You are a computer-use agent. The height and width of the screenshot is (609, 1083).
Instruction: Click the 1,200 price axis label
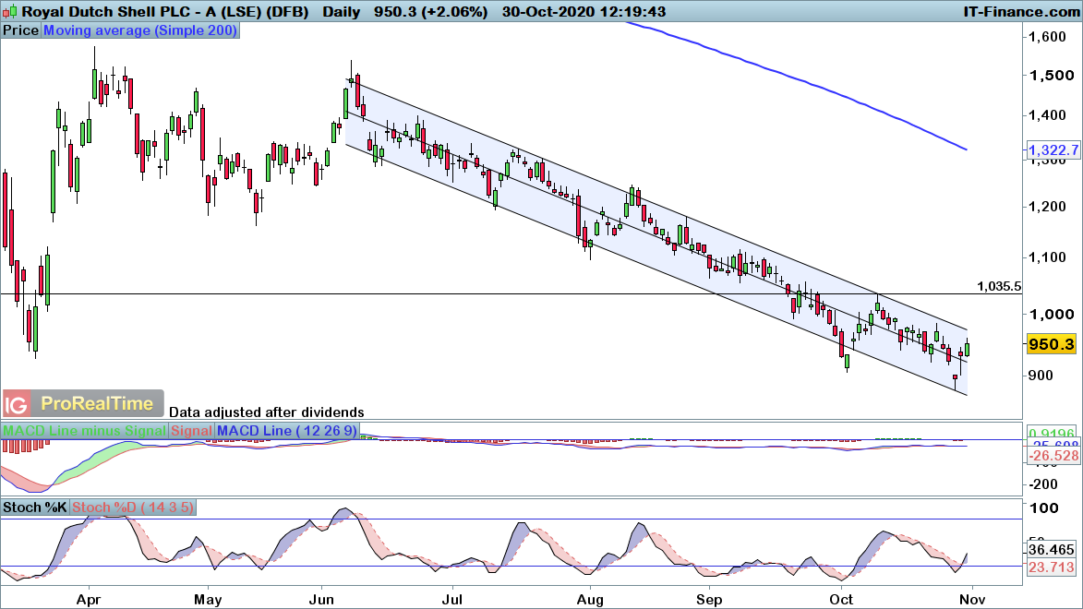(x=1048, y=207)
